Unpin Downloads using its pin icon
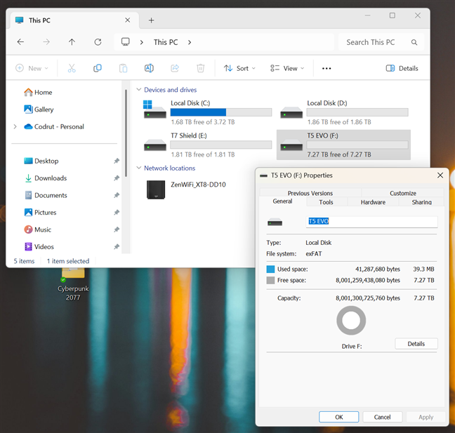Image resolution: width=455 pixels, height=433 pixels. 117,178
